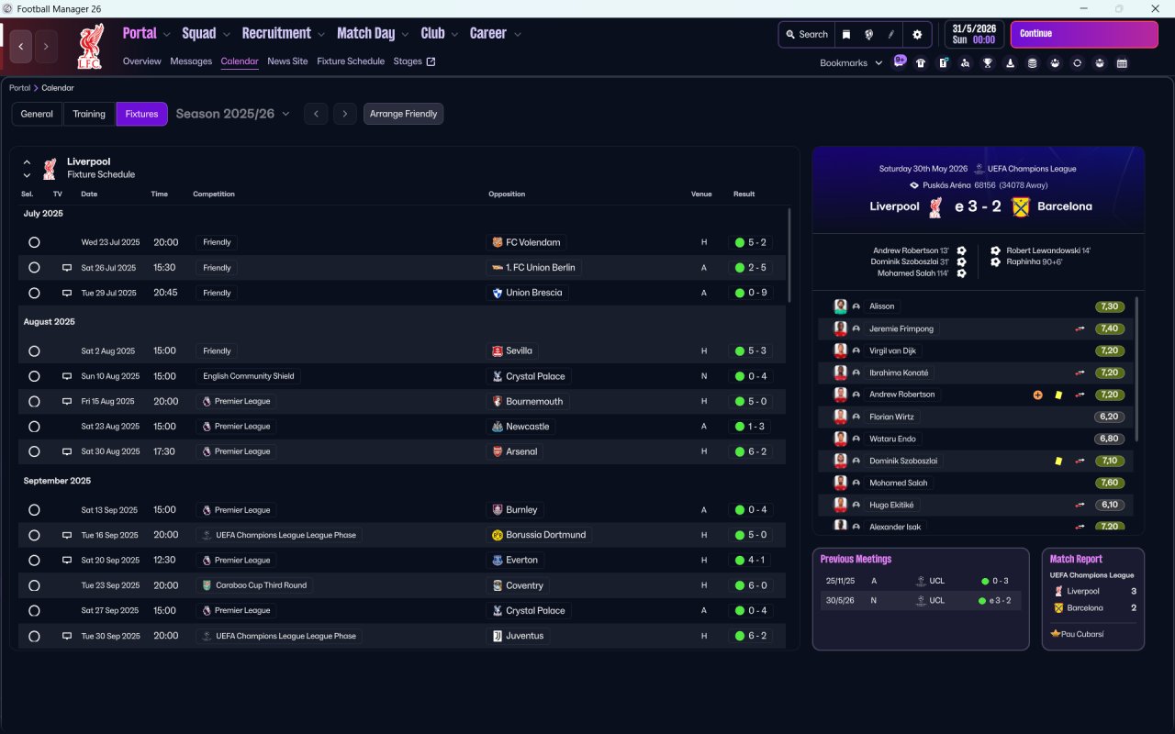Screen dimensions: 1175x734
Task: Click the Mohamed Salah name in the lineup
Action: [899, 483]
